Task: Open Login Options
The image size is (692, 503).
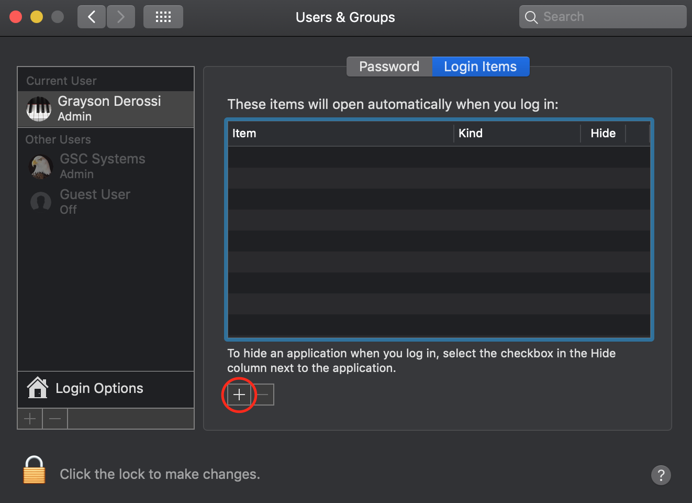Action: [106, 389]
